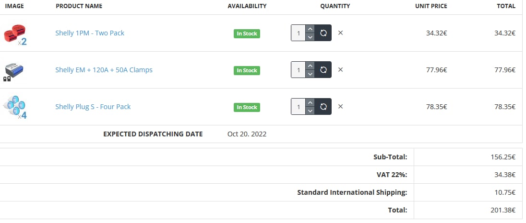This screenshot has width=526, height=223.
Task: Open the Shelly EM product image
Action: pos(14,71)
